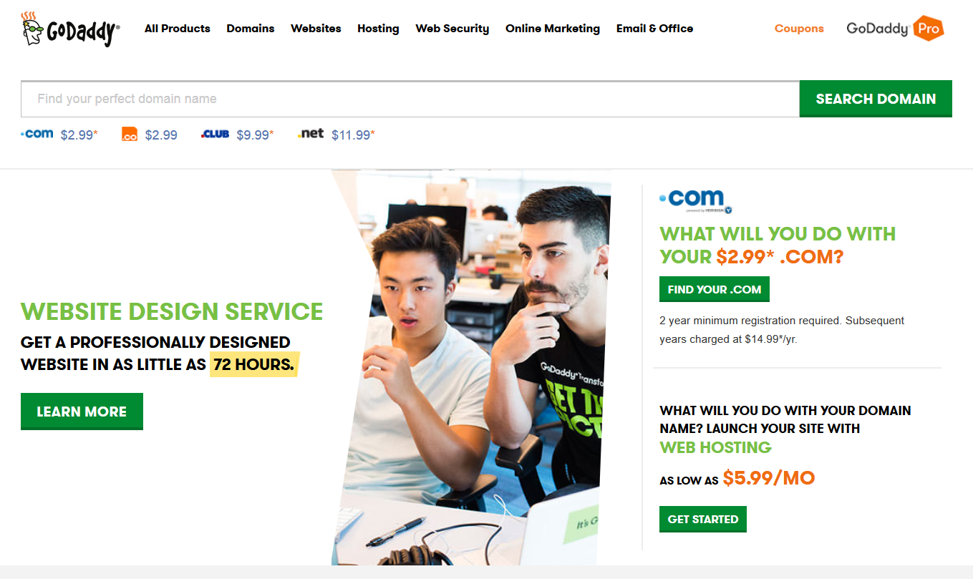Click Learn More for website design
The height and width of the screenshot is (579, 973).
point(82,412)
